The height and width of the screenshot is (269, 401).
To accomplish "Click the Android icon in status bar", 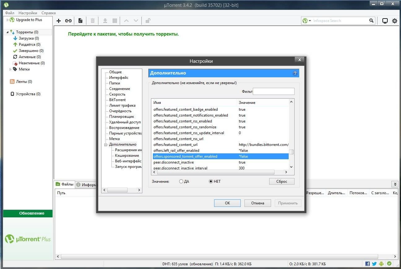I will (x=382, y=263).
